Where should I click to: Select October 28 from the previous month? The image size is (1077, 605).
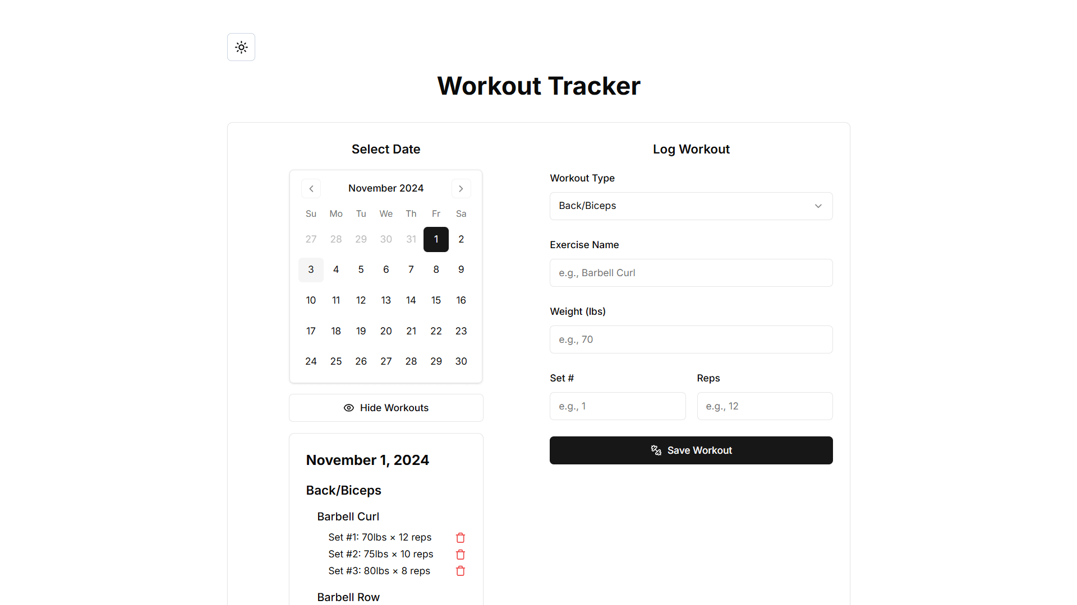[336, 239]
